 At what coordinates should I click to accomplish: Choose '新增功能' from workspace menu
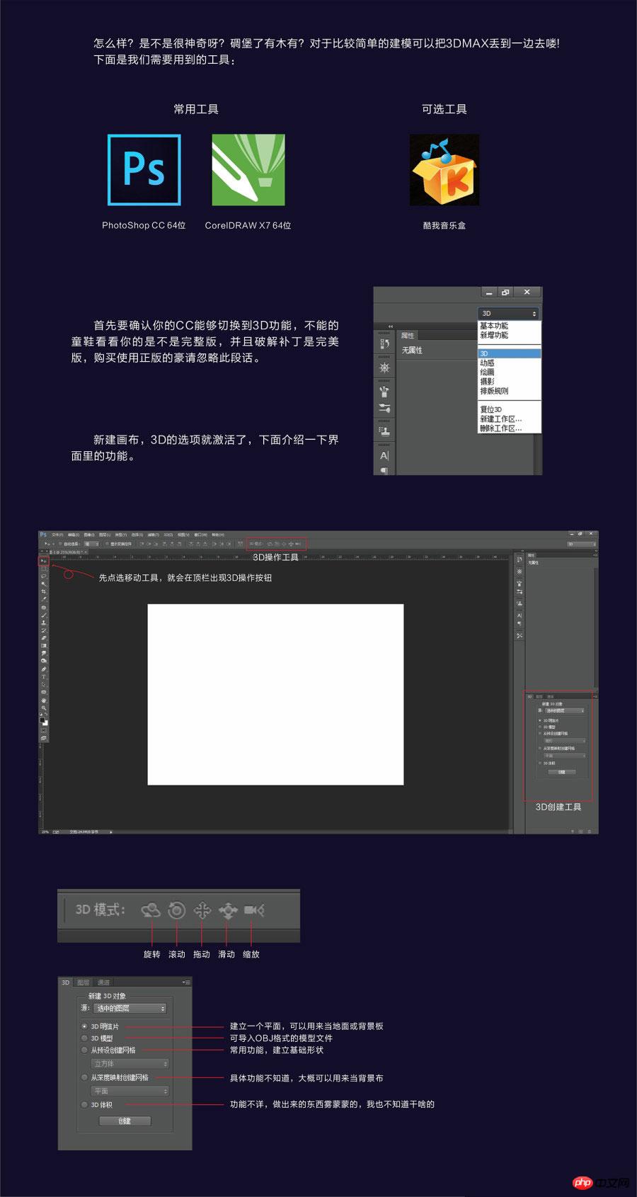click(494, 335)
